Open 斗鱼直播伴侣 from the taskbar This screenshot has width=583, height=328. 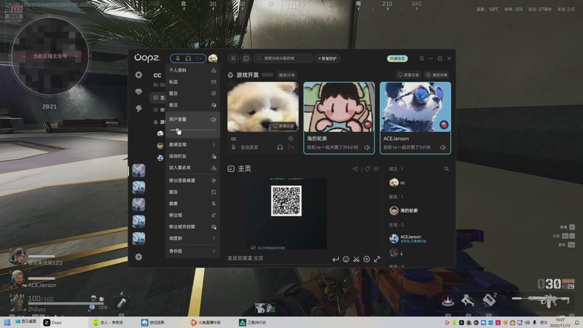tap(206, 322)
